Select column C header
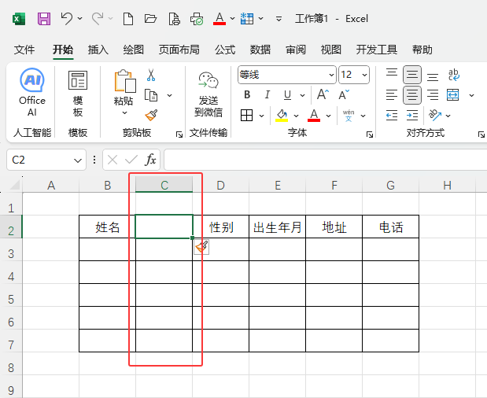This screenshot has width=487, height=398. click(x=164, y=186)
